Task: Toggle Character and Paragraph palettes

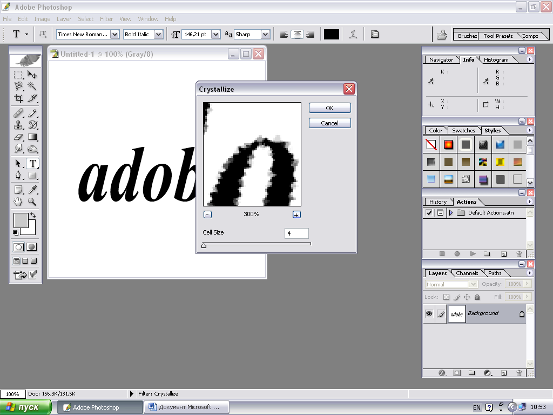Action: point(375,34)
